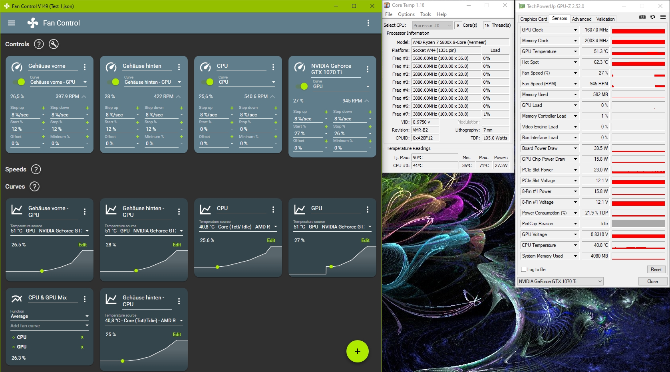The width and height of the screenshot is (670, 372).
Task: Switch to the Advanced tab in GPU-Z
Action: pos(582,19)
